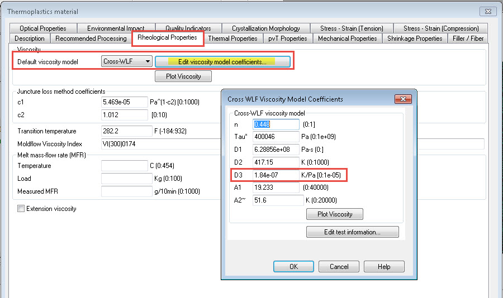Switch to the Description tab

click(30, 39)
